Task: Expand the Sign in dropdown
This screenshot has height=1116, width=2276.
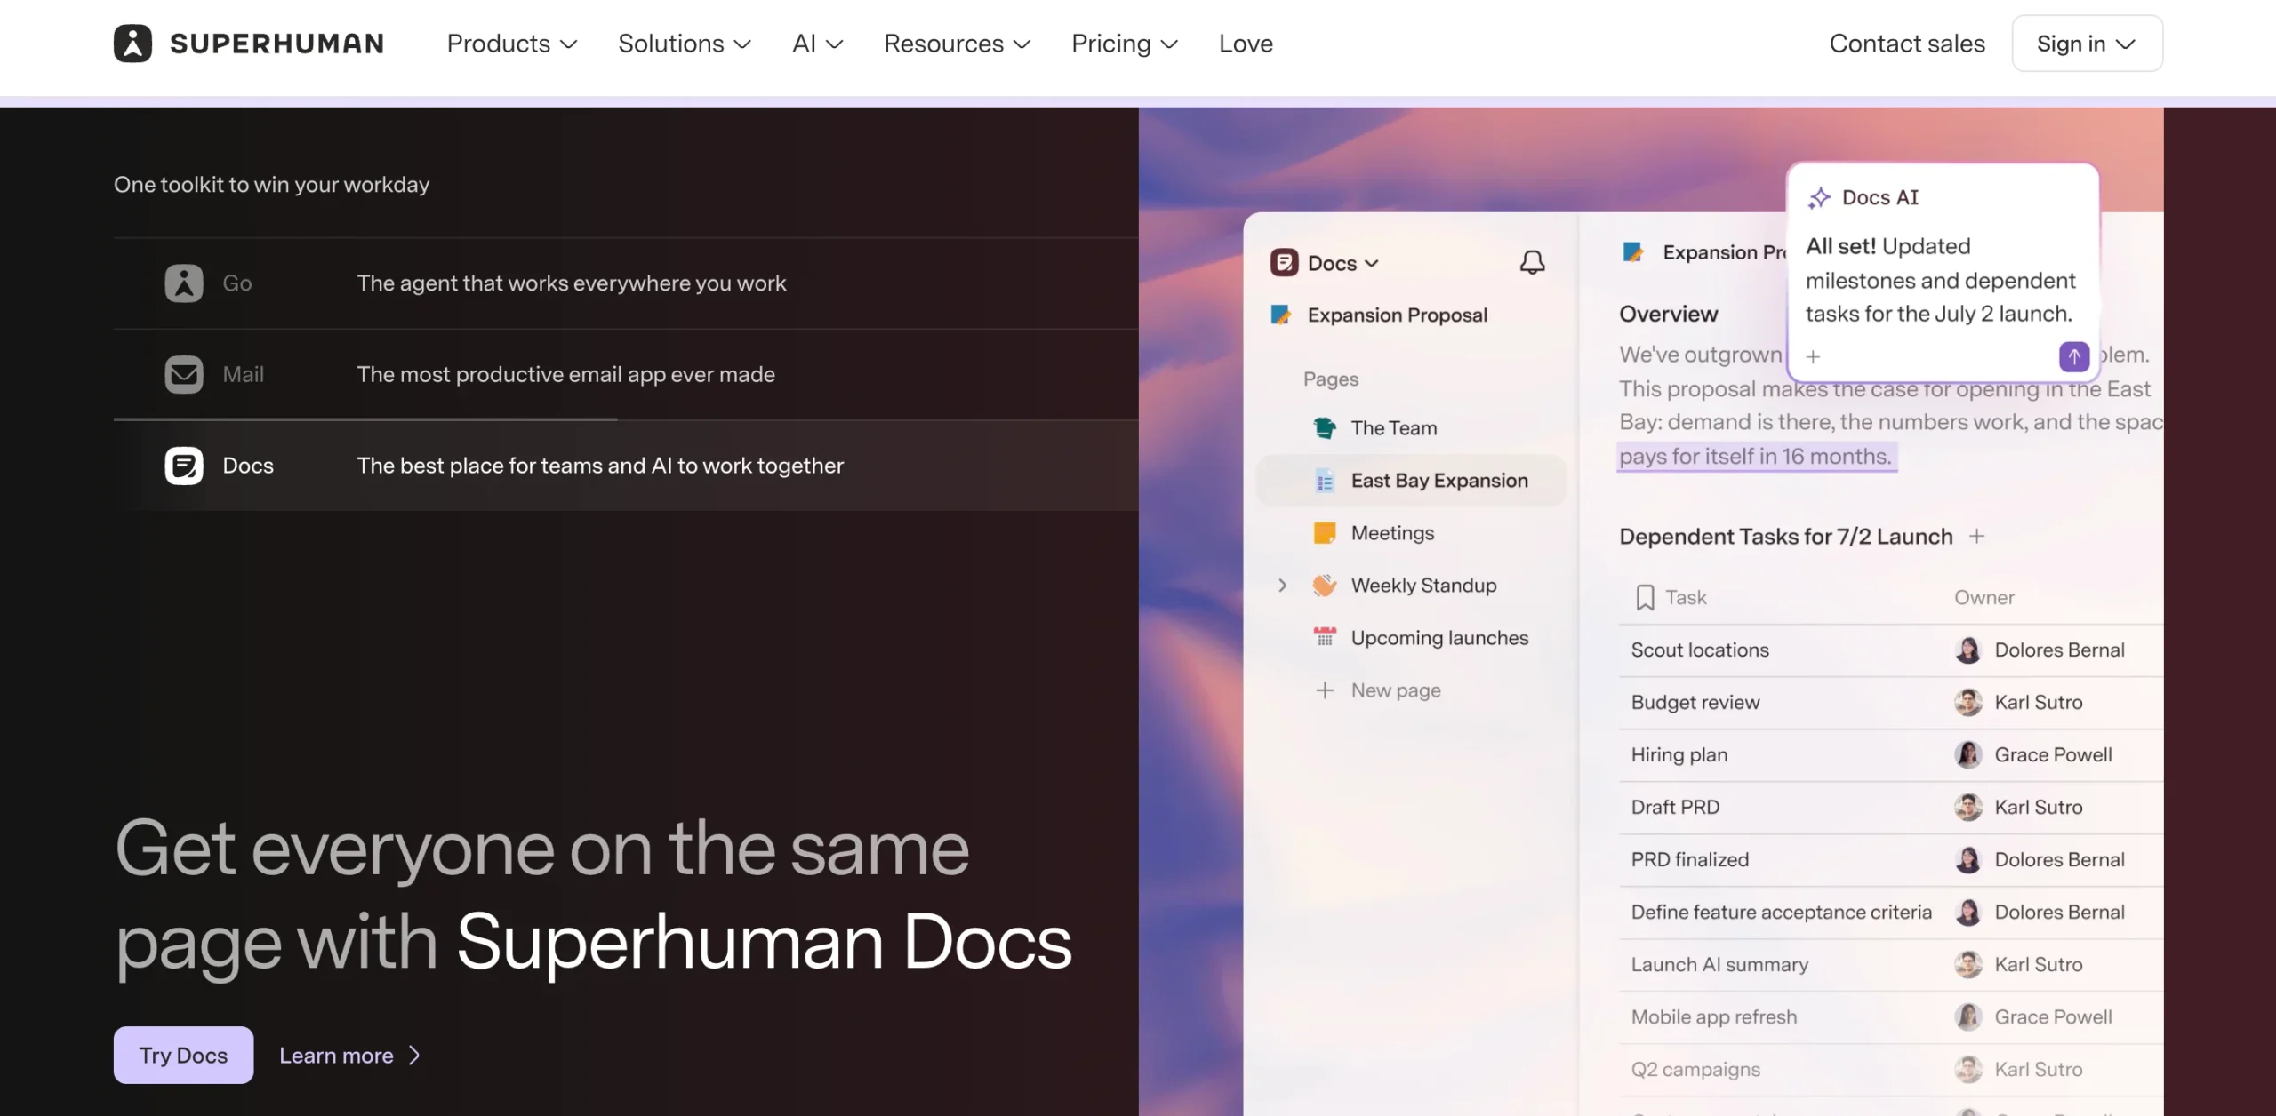Action: click(x=2087, y=44)
